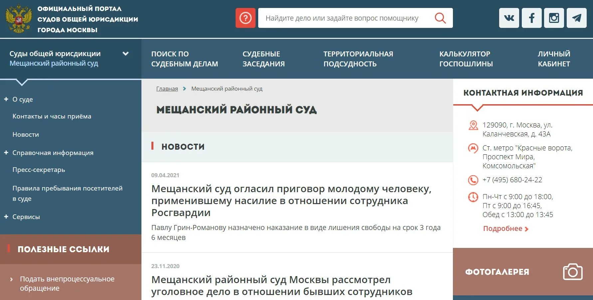Open the help question mark icon
Screen dimensions: 593x300
click(x=245, y=18)
